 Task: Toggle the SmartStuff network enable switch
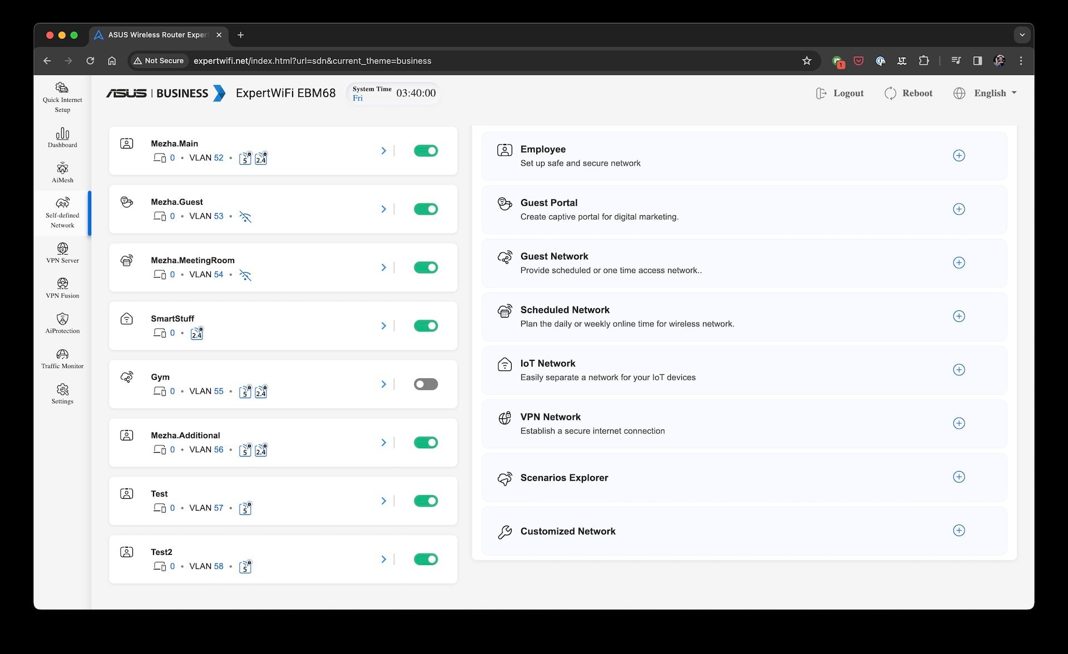[426, 325]
